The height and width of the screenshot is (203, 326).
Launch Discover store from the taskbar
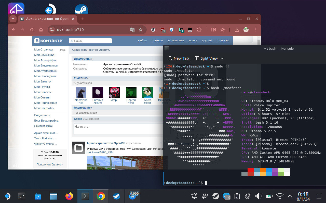click(x=38, y=196)
